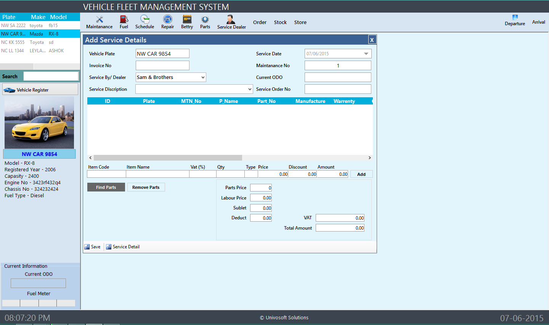Viewport: 549px width, 325px height.
Task: Expand the Service Discription combo box
Action: click(250, 89)
